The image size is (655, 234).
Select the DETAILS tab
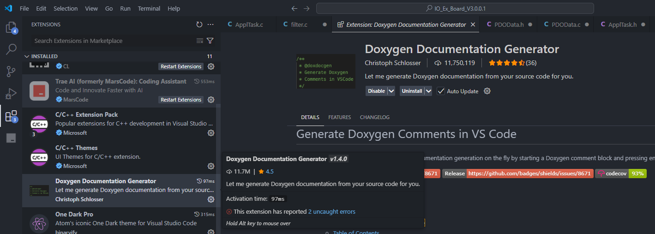310,117
